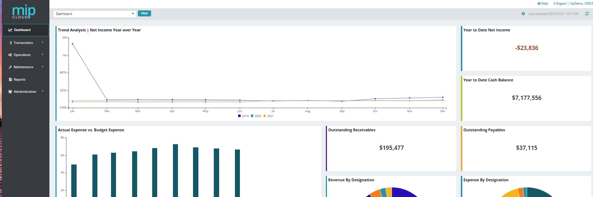The image size is (593, 197).
Task: Click the MIP Cloud logo
Action: [24, 12]
